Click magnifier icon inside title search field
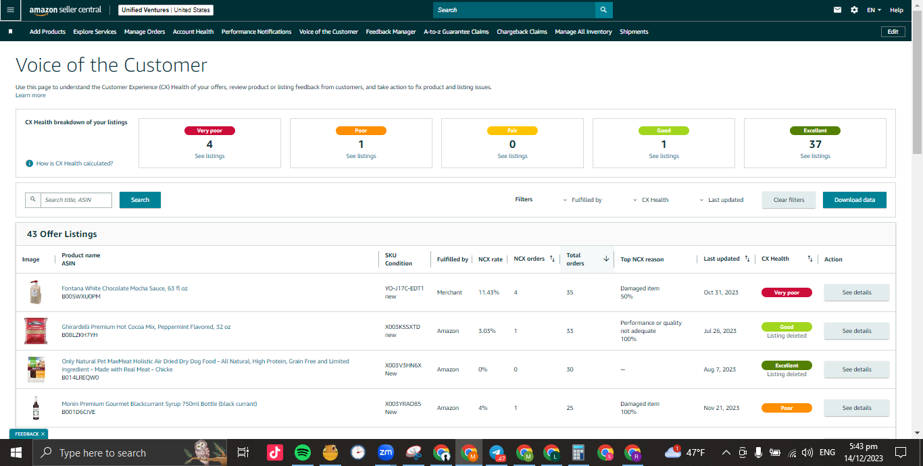 tap(33, 200)
